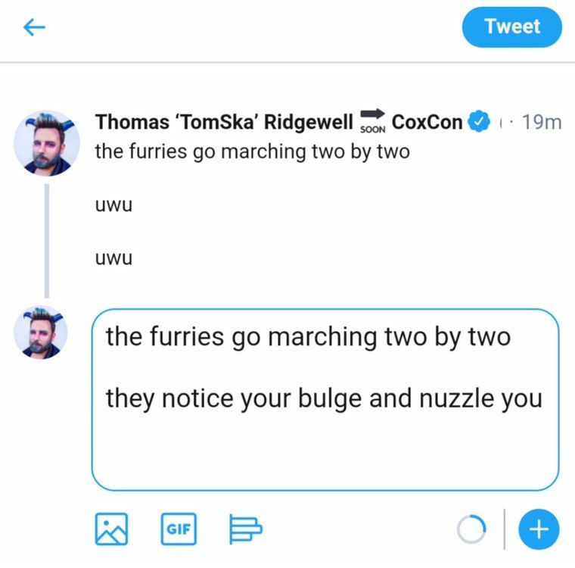Click the empty area of compose box

click(x=324, y=454)
